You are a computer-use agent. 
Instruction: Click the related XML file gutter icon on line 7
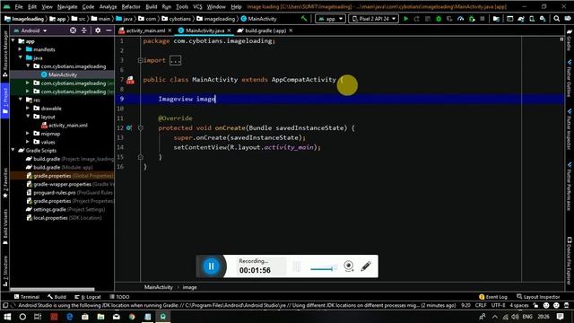tap(130, 80)
